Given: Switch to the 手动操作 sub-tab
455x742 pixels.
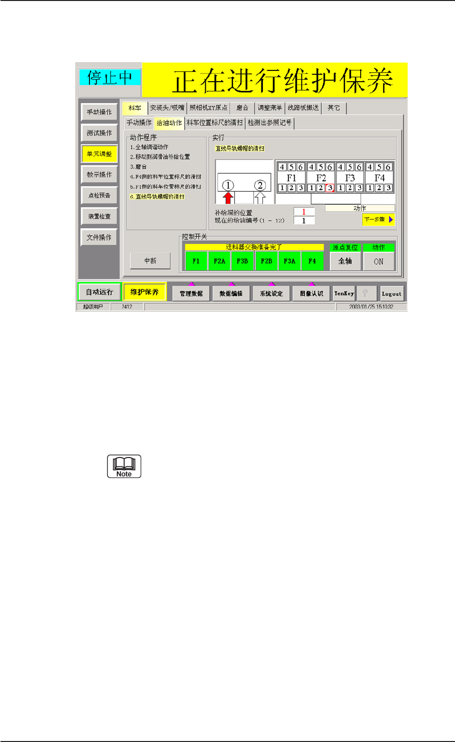Looking at the screenshot, I should 139,123.
